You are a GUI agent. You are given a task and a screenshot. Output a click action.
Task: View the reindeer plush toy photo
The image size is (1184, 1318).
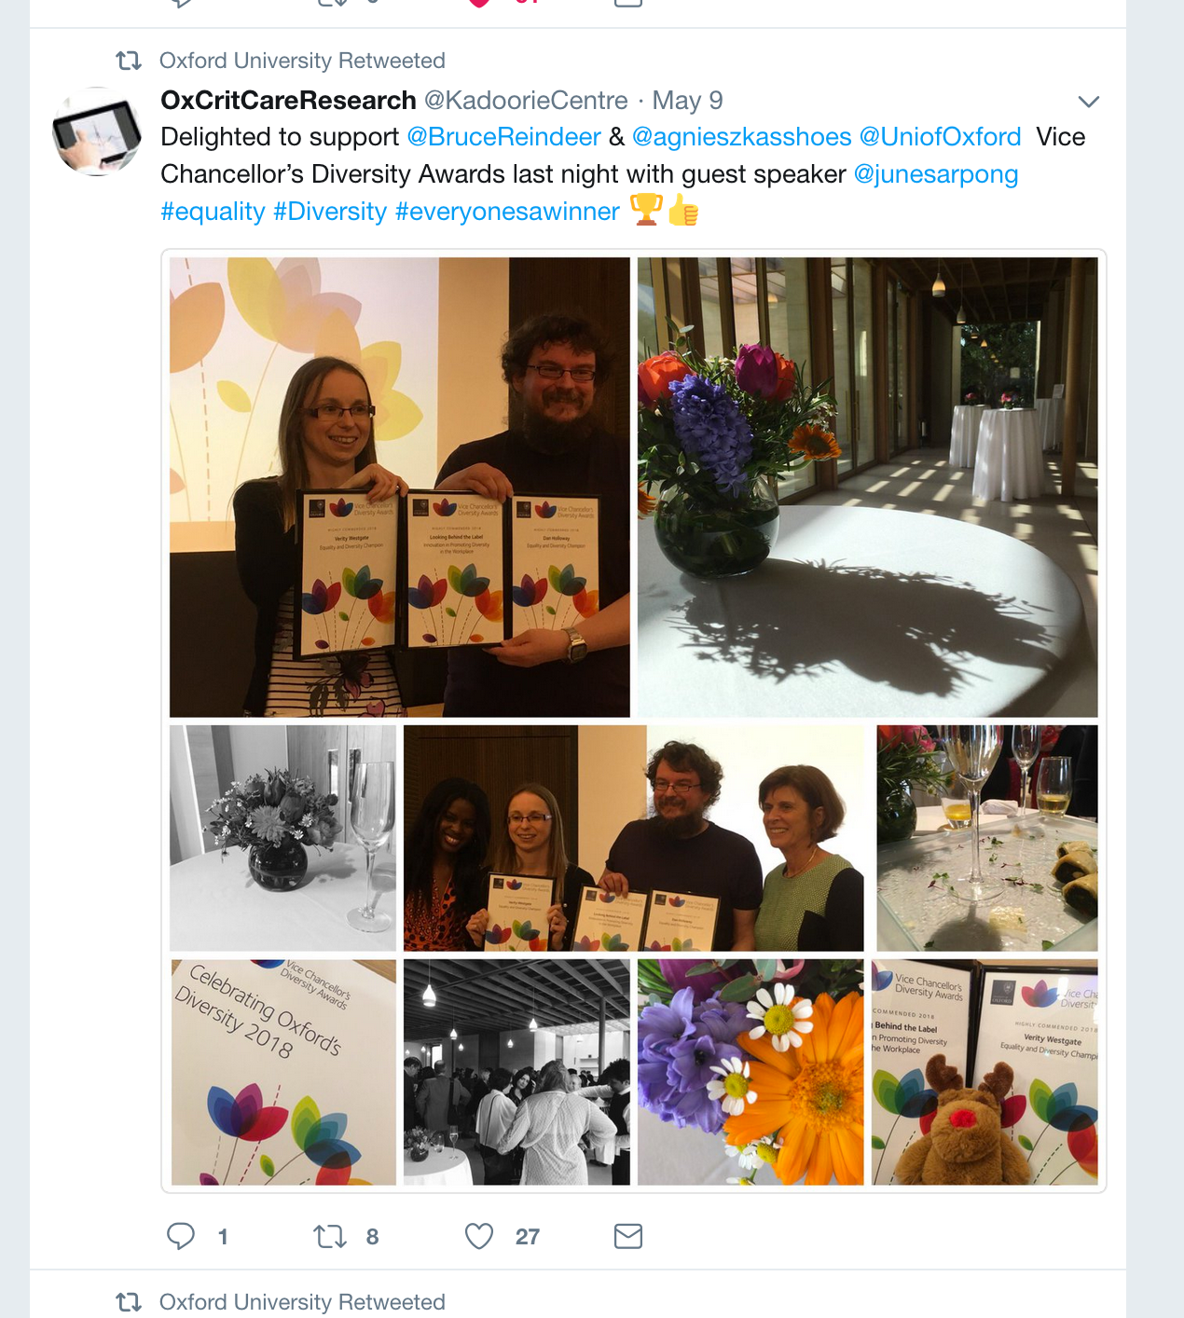coord(984,1072)
